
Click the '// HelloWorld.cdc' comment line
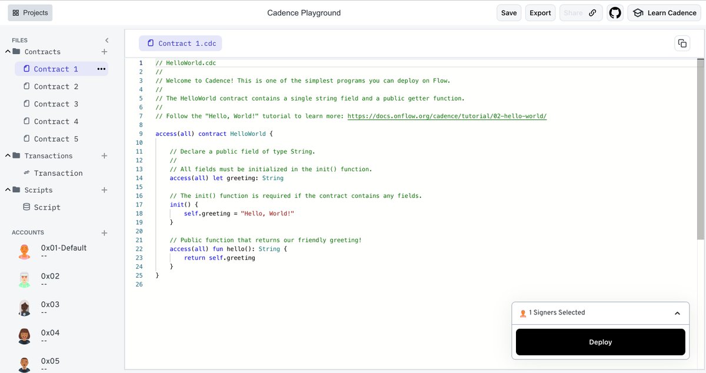(187, 63)
